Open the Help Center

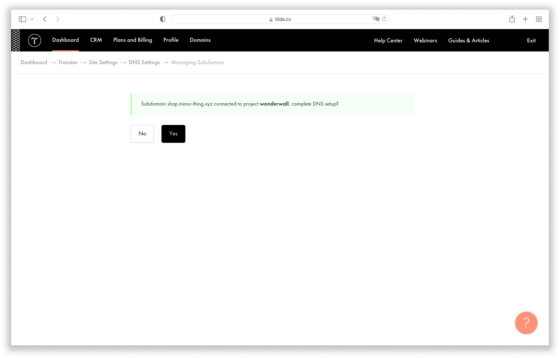[388, 40]
